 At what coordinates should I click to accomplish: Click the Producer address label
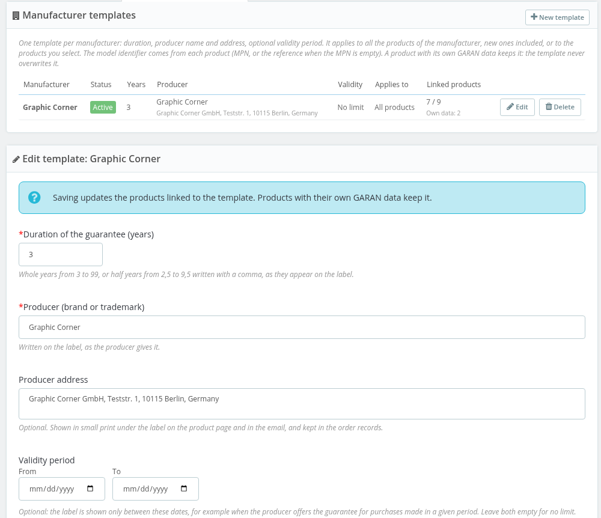[x=53, y=380]
